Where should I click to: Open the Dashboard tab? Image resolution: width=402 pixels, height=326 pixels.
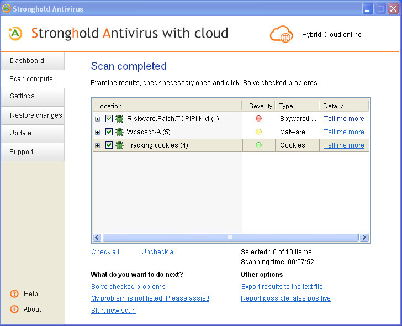pos(33,61)
